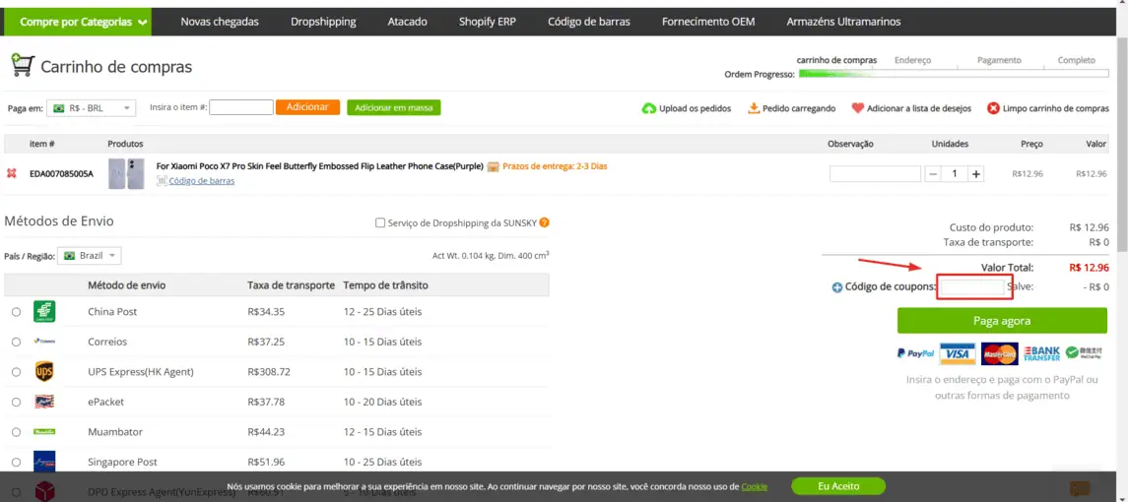Open the Dropshipping menu item
The width and height of the screenshot is (1128, 502).
[323, 22]
